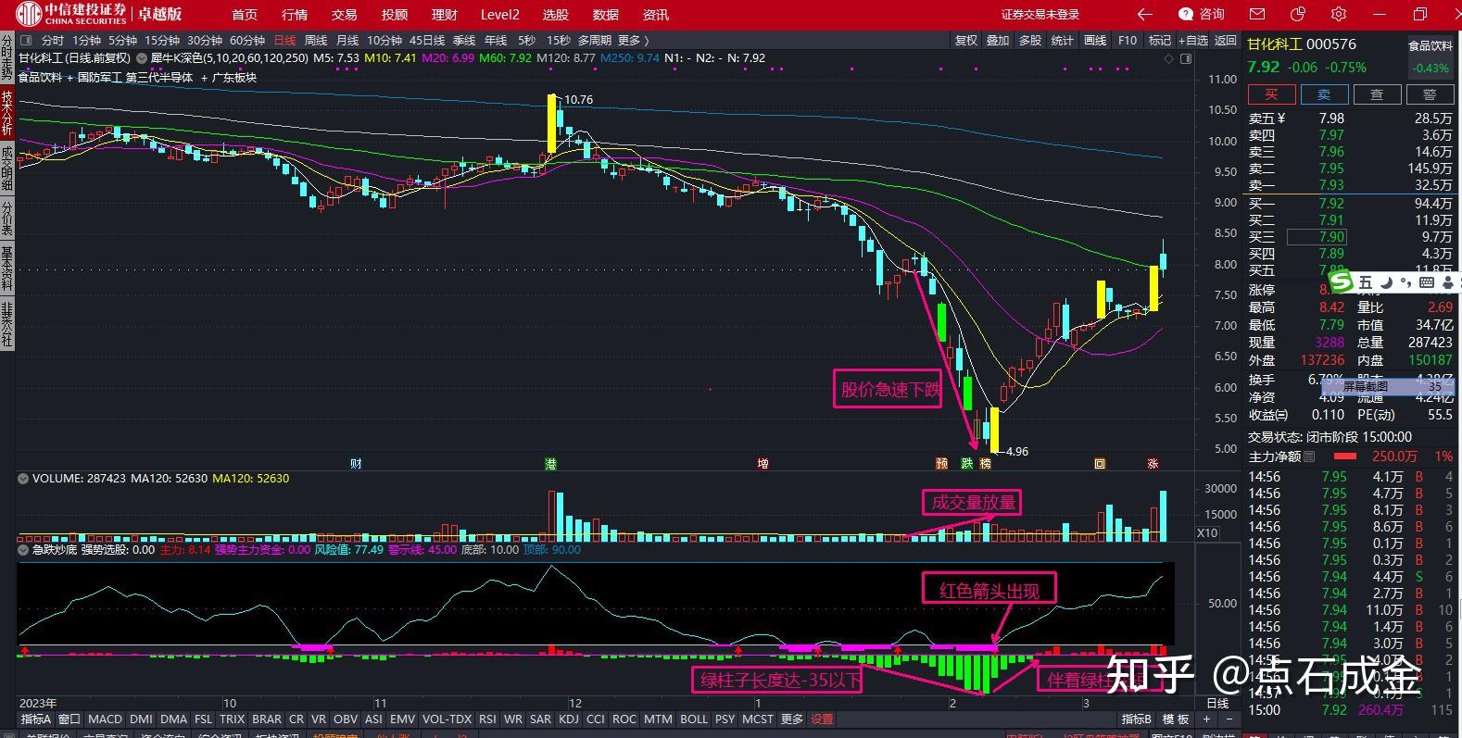
Task: Switch to 分时 timeframe
Action: tap(53, 41)
